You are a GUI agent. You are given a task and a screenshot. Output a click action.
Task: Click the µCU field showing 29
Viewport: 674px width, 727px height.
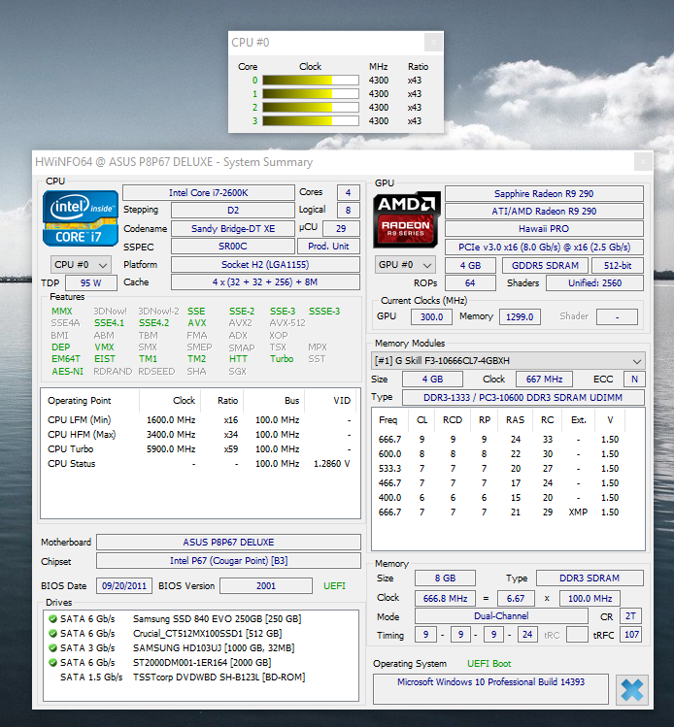point(341,228)
